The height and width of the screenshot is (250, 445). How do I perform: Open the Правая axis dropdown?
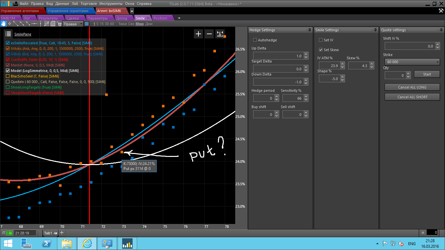click(x=73, y=24)
